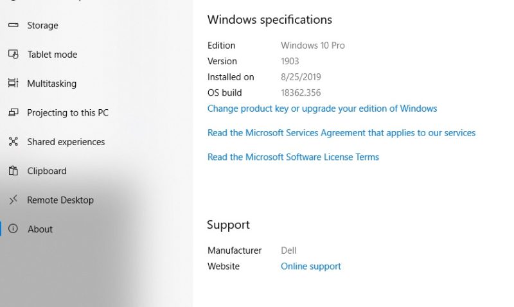Open Change product key or upgrade link
The height and width of the screenshot is (307, 514).
click(322, 109)
